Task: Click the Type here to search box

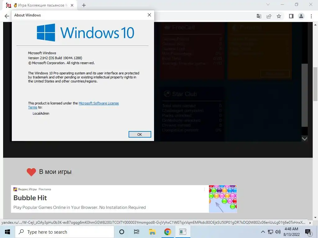Action: (x=65, y=232)
